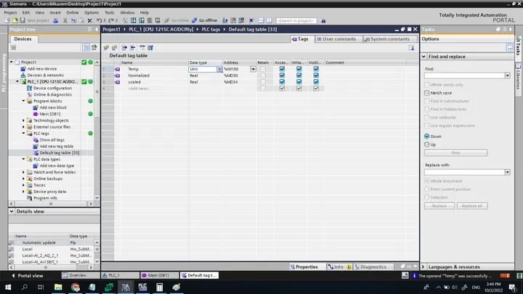This screenshot has height=294, width=523.
Task: Expand the Languages & resources section
Action: click(423, 266)
